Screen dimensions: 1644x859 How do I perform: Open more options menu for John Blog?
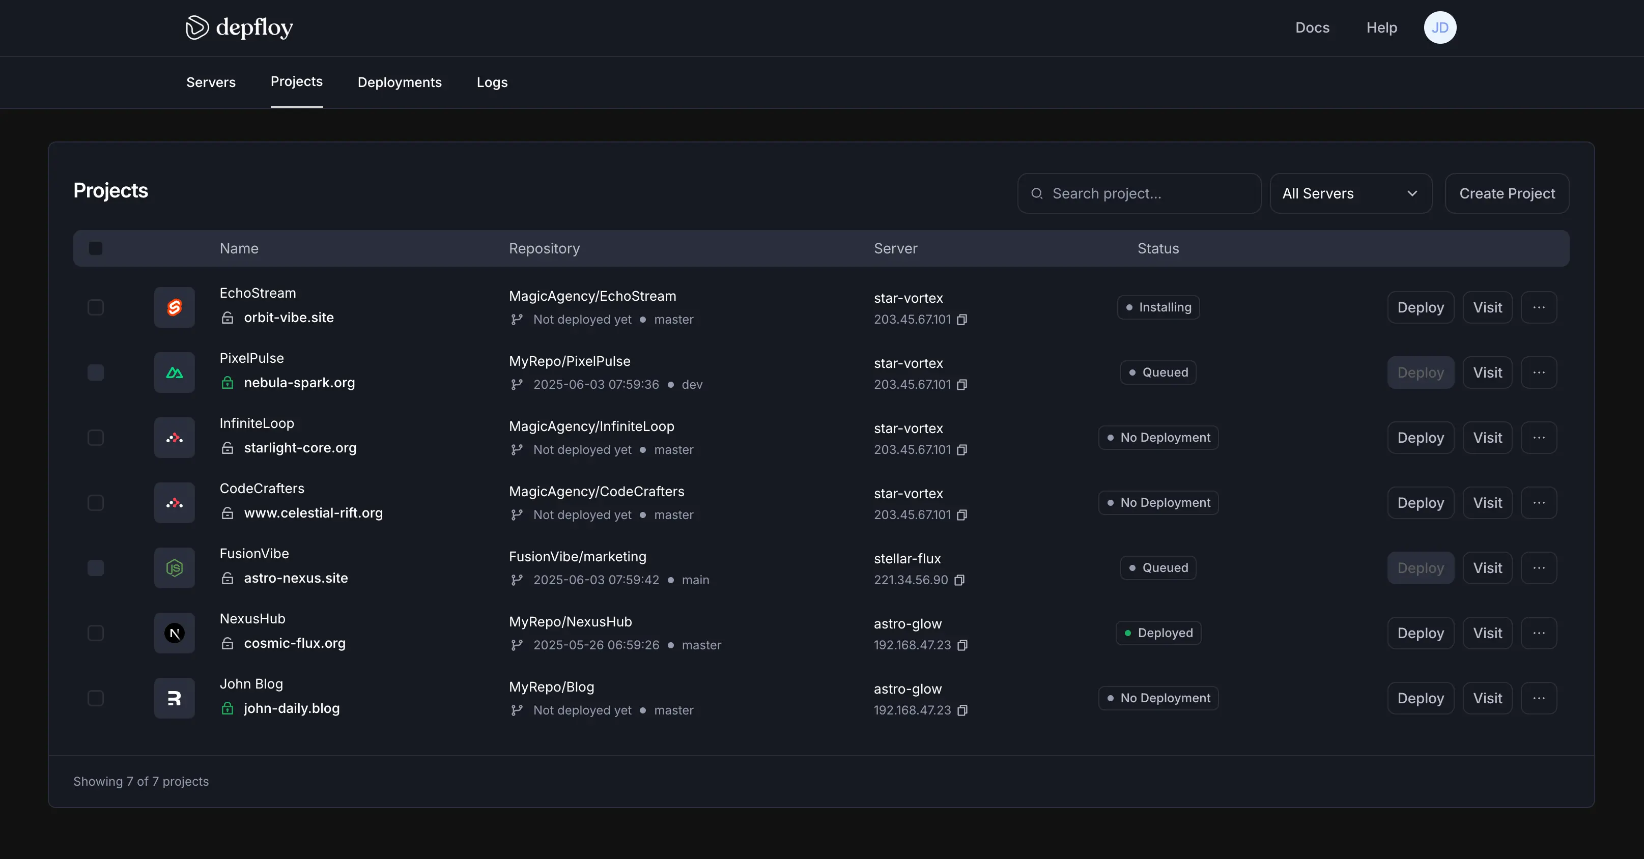(x=1539, y=698)
